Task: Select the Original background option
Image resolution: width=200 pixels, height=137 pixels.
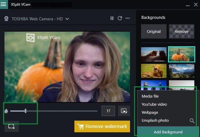Action: (x=154, y=31)
